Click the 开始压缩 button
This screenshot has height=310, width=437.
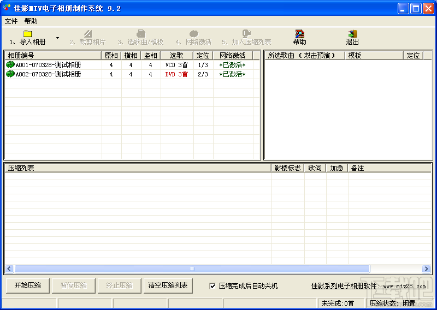(28, 285)
